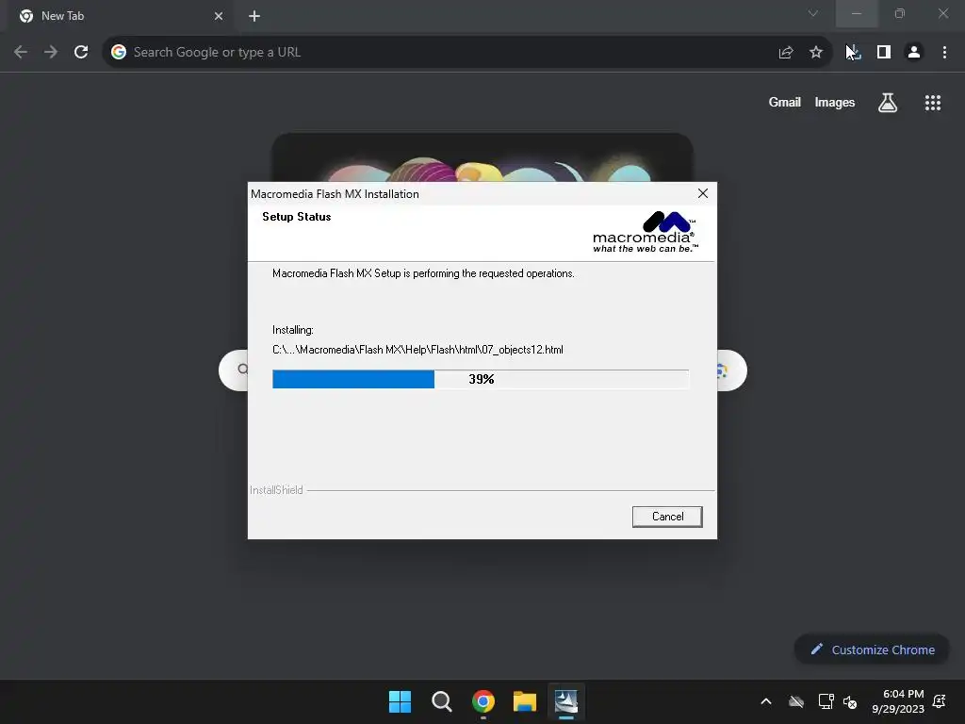Open Windows taskbar search
The height and width of the screenshot is (724, 965).
click(x=441, y=701)
